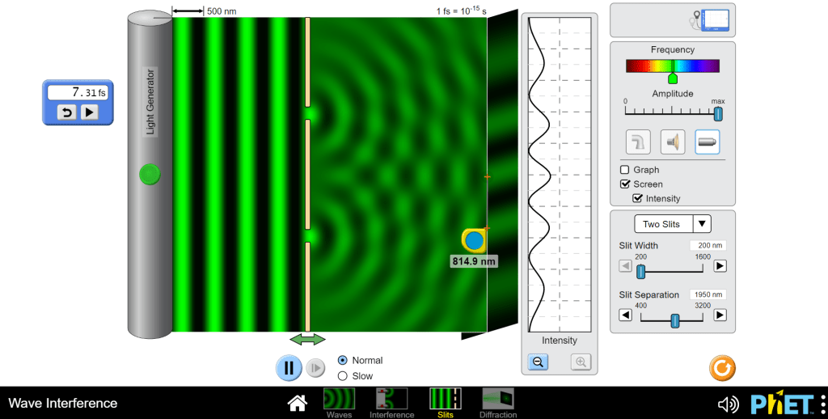Screen dimensions: 828x419
Task: Open the Two Slits dropdown
Action: pyautogui.click(x=672, y=224)
